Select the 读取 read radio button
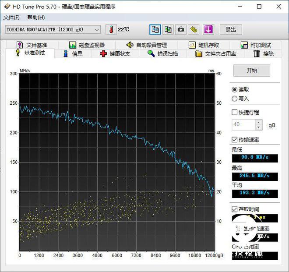Viewport: 289px width, 272px height. click(234, 90)
